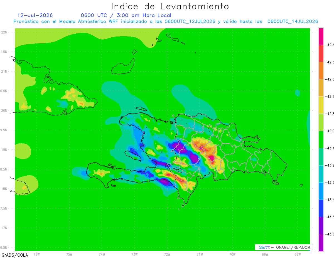The height and width of the screenshot is (258, 334).
Task: Pick the gold swatch between -42.6 and -42.7
Action: click(x=321, y=88)
